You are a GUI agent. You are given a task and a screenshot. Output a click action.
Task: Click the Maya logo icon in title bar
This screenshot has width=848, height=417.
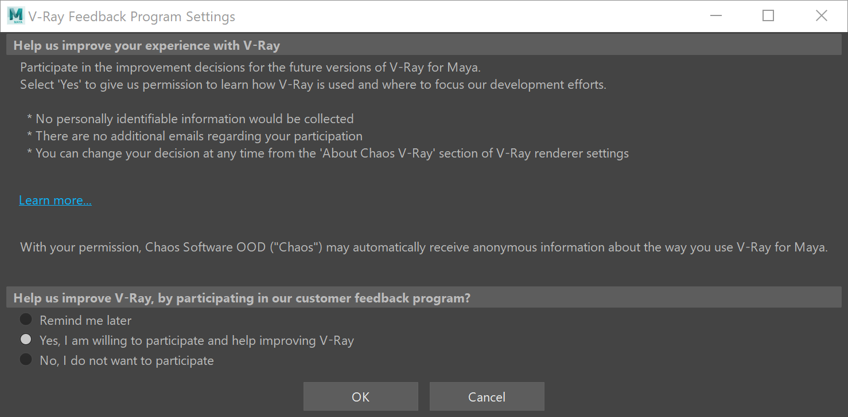point(15,16)
